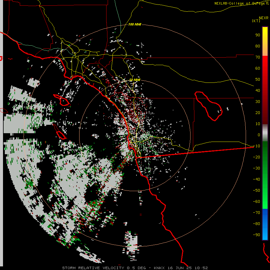
Task: Click the -20 value on the velocity scale
Action: (256, 157)
